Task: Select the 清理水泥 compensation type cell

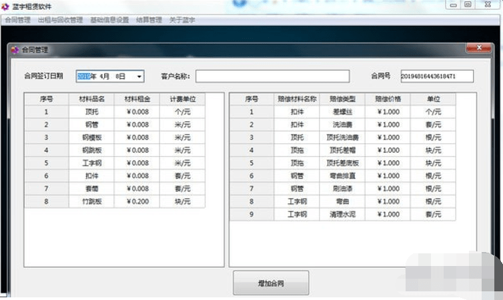Action: tap(342, 215)
